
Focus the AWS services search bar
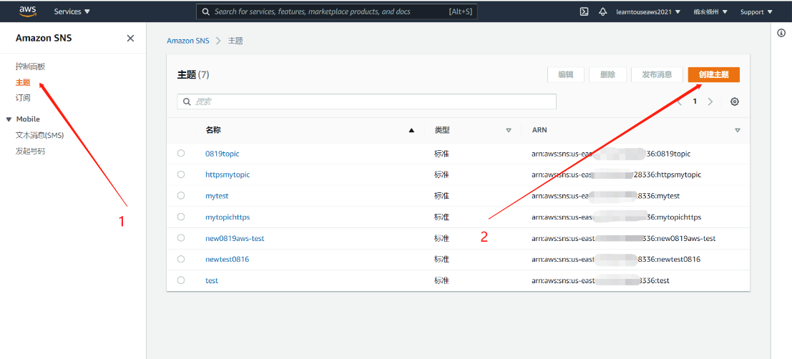pyautogui.click(x=336, y=11)
